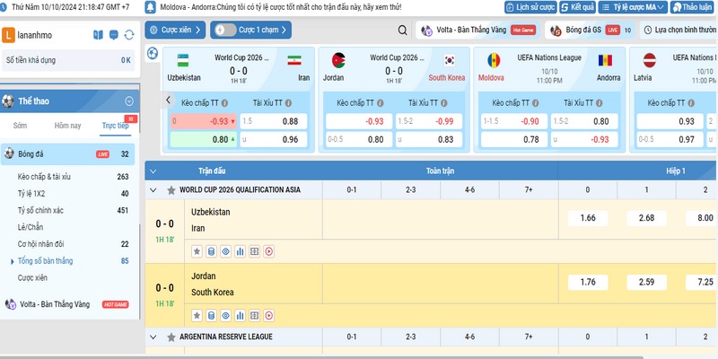
Task: Click the Volta - Bàn Thắng Vàng sidebar icon
Action: pyautogui.click(x=10, y=304)
